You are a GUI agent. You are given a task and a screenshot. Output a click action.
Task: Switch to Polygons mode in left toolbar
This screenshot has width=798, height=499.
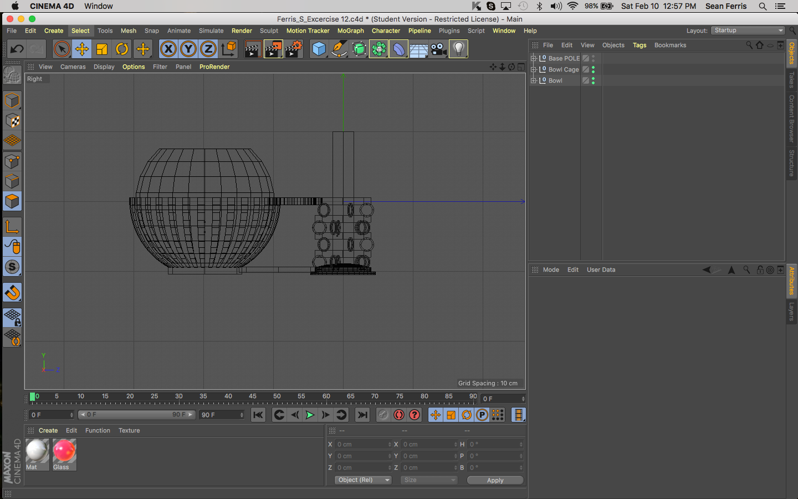coord(12,201)
